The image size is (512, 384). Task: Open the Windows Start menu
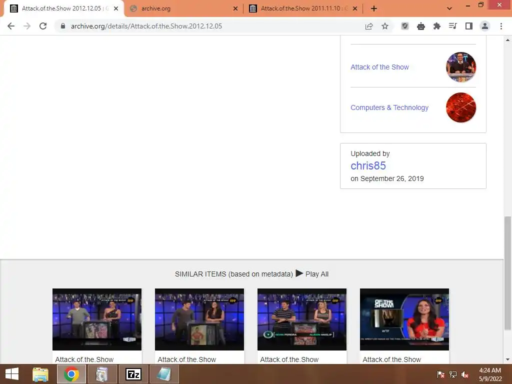12,374
